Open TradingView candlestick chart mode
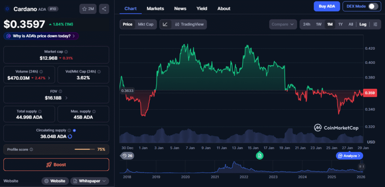This screenshot has width=385, height=187. tap(189, 24)
